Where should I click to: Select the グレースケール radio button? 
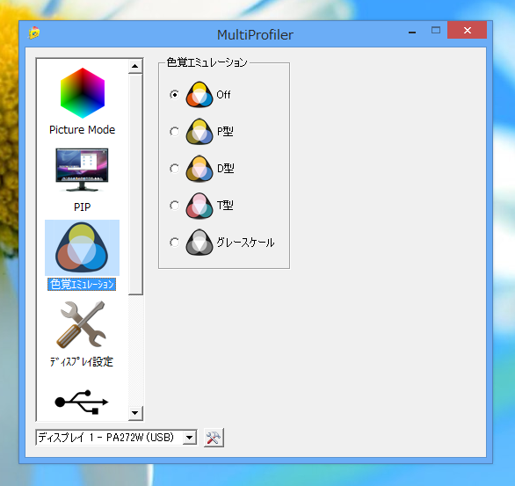point(174,243)
